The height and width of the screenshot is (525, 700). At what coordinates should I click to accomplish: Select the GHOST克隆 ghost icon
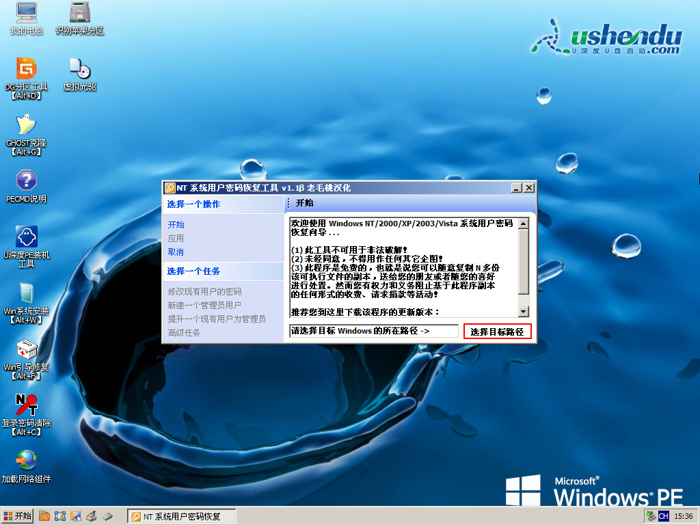point(27,126)
